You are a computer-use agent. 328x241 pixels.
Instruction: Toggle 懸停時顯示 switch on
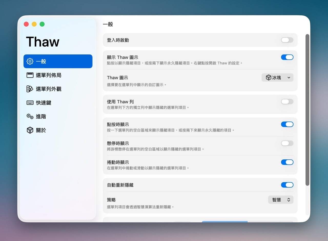coord(287,144)
